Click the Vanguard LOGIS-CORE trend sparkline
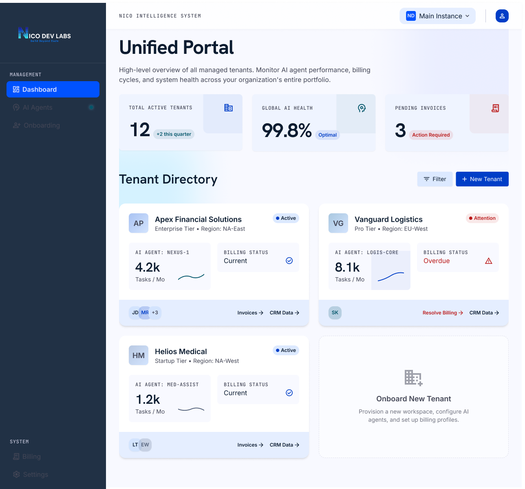525x489 pixels. pos(391,277)
